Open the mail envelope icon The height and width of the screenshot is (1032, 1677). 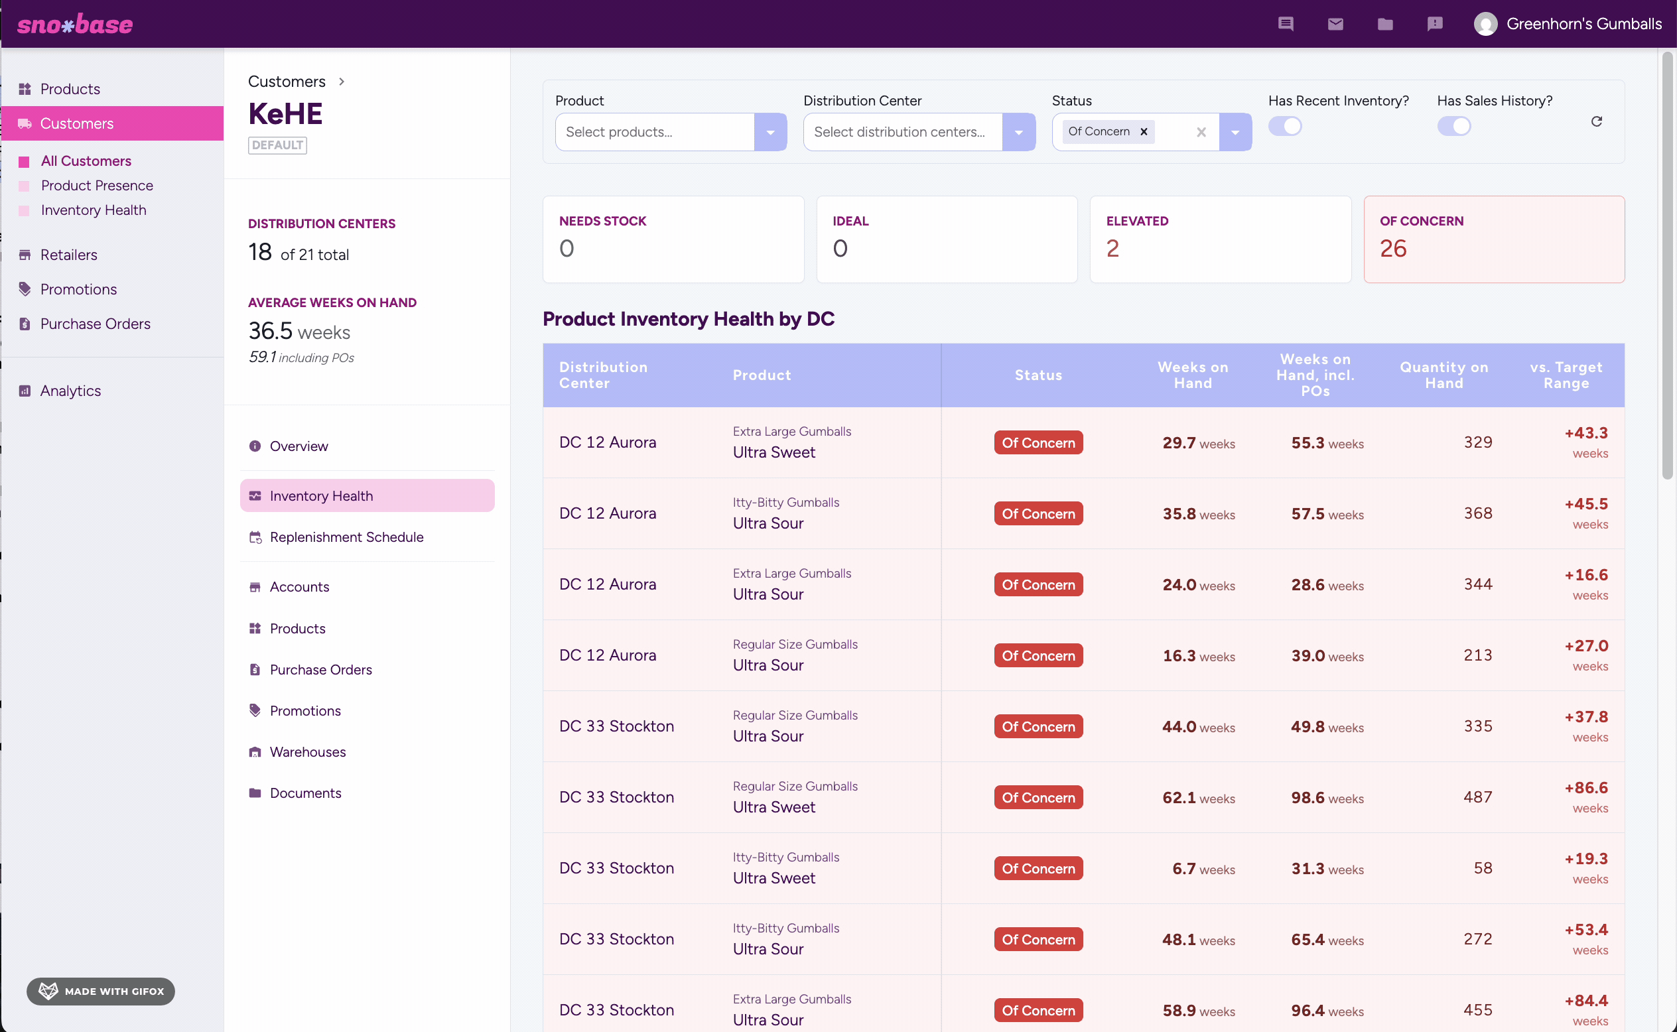click(1335, 24)
